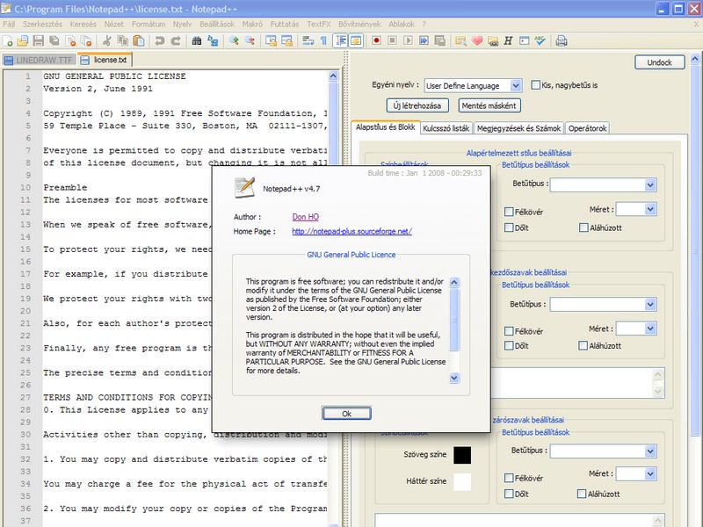The height and width of the screenshot is (527, 703).
Task: Start macro recording with red dot icon
Action: coord(376,40)
